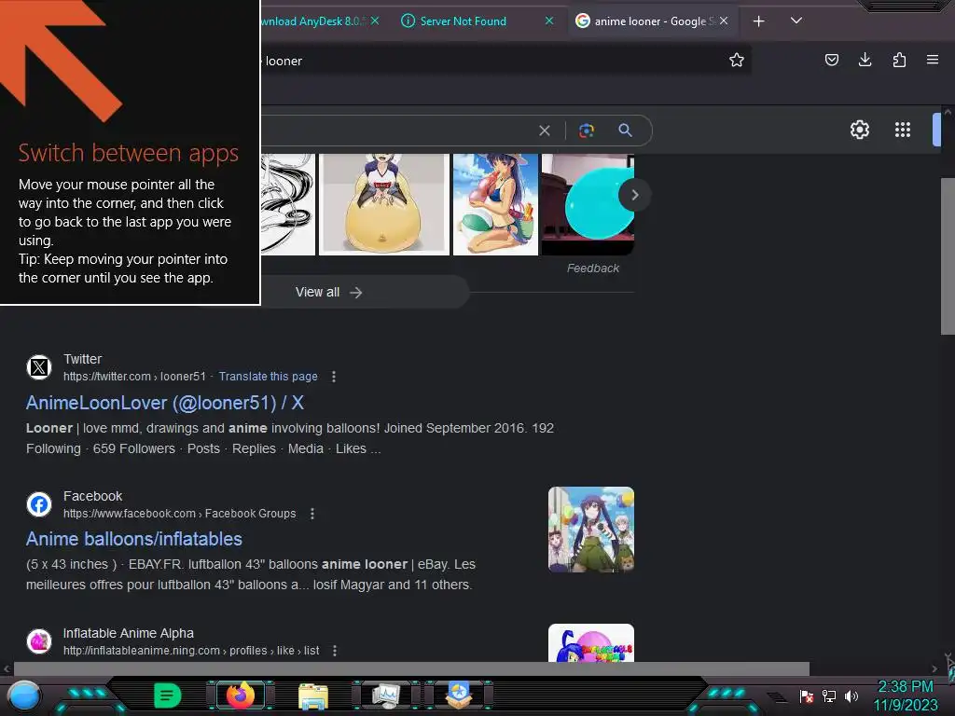955x716 pixels.
Task: Open the Firefox extensions menu
Action: tap(899, 60)
